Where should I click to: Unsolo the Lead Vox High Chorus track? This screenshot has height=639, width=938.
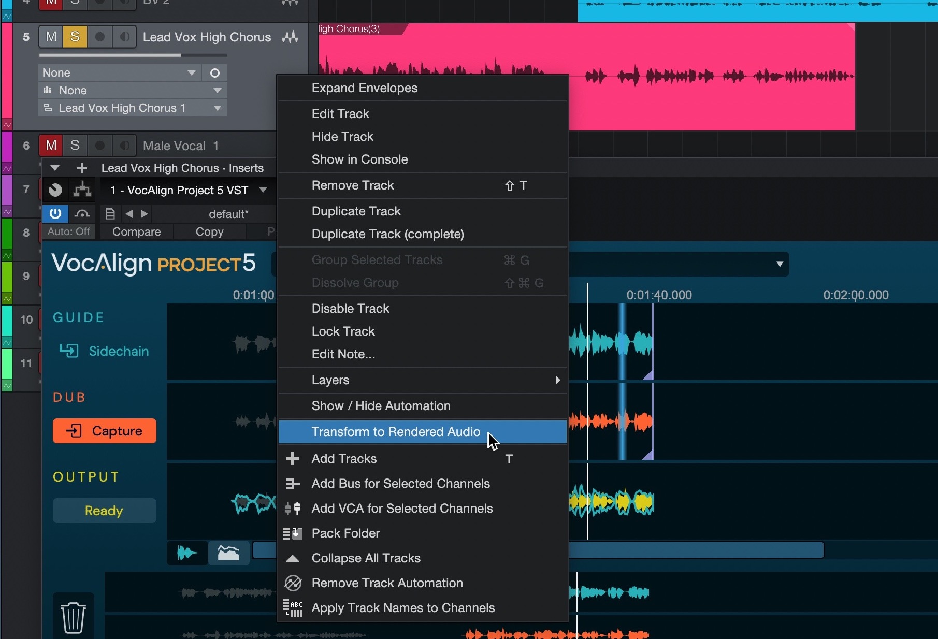[x=75, y=37]
